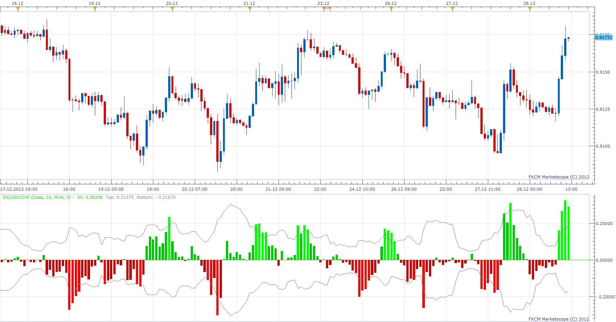Click the 24.12 10:00 time label
This screenshot has width=616, height=322.
(362, 189)
